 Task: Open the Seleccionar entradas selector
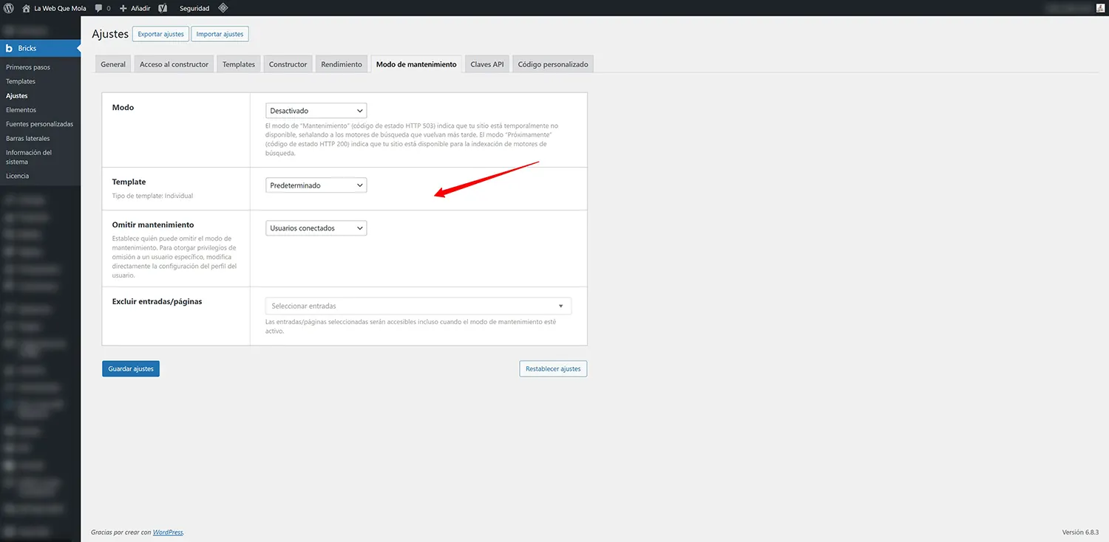[418, 306]
